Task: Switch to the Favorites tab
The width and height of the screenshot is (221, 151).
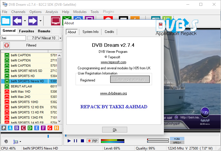Action: click(27, 31)
